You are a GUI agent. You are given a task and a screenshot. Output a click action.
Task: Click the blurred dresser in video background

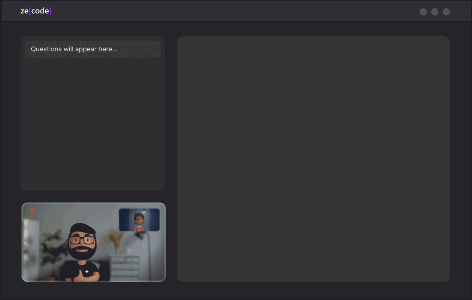tap(124, 267)
